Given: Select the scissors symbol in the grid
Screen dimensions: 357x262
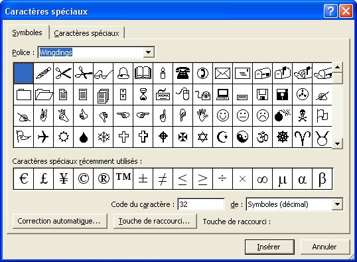Looking at the screenshot, I should point(63,74).
